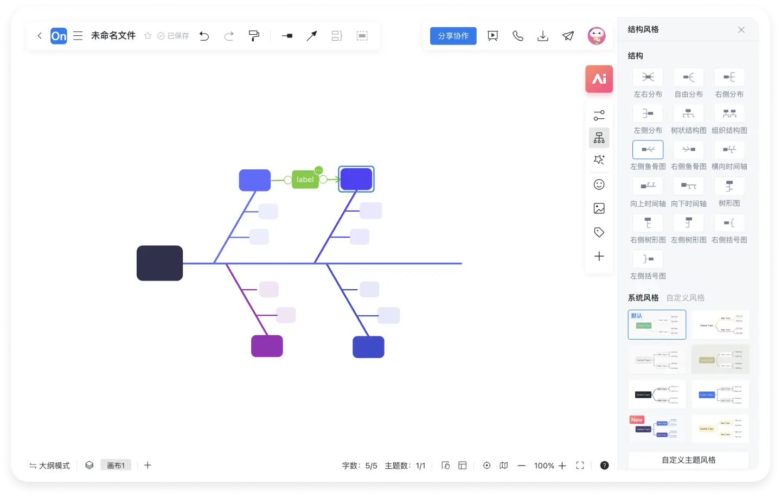Viewport: 781px width, 497px height.
Task: Expand the canvas layers list icon
Action: click(x=89, y=466)
